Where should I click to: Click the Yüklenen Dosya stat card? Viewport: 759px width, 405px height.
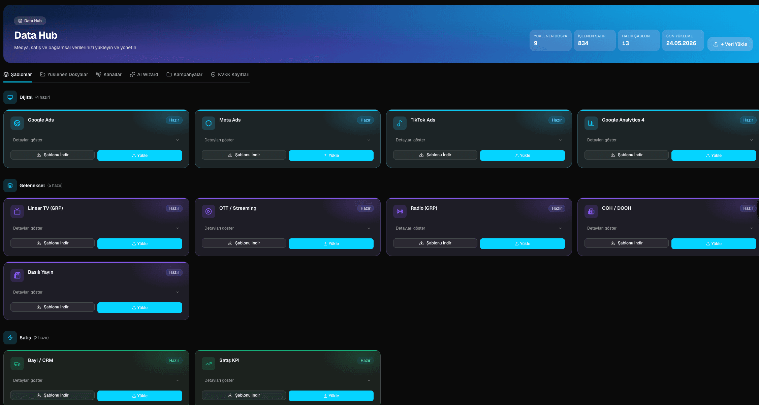(x=550, y=40)
